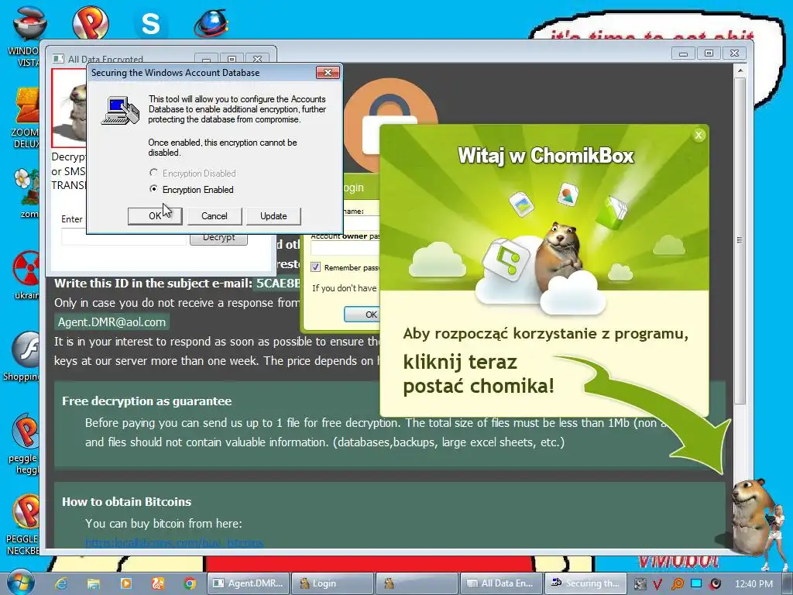Activate the unlabeled hamster taskbar button
This screenshot has width=793, height=595.
point(416,583)
